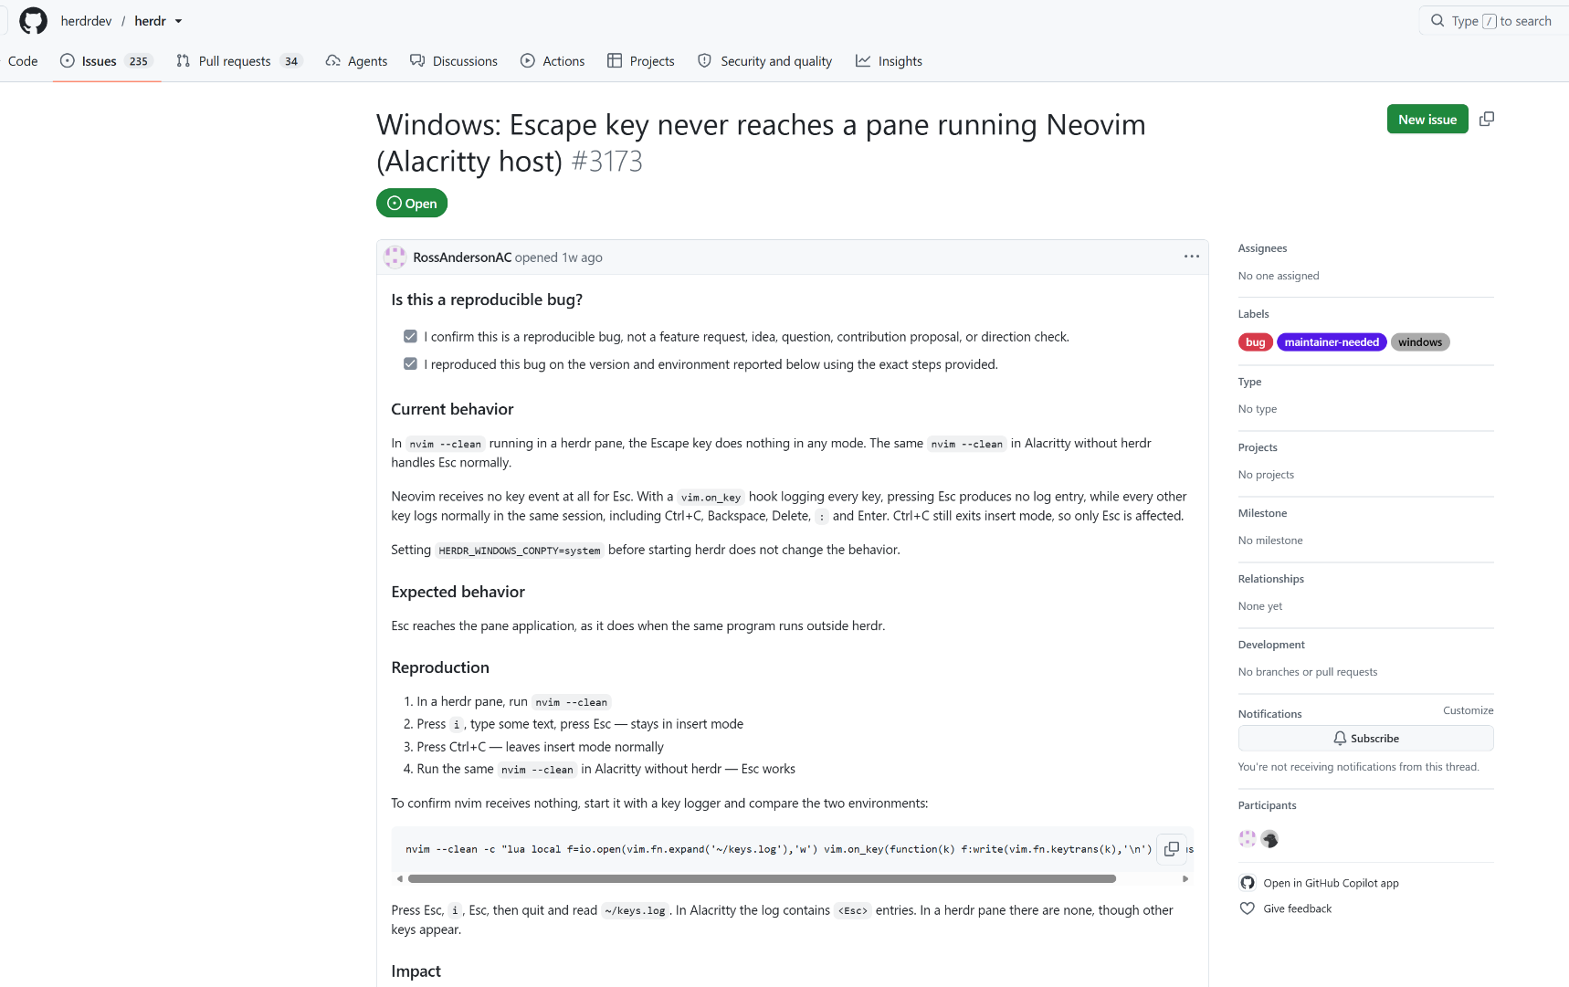
Task: Open the herdrdev organization link
Action: [x=86, y=21]
